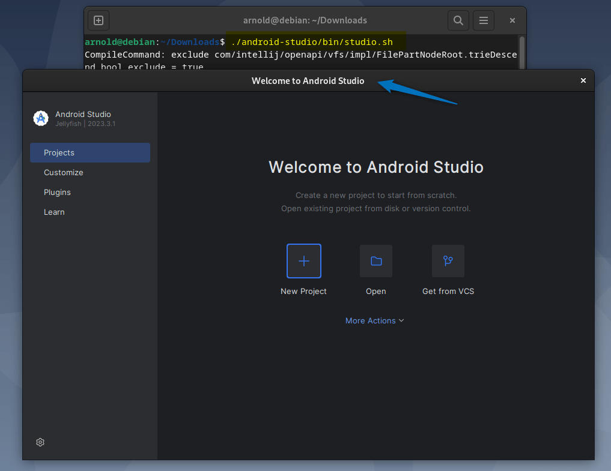
Task: Select the Projects sidebar tab
Action: 90,152
